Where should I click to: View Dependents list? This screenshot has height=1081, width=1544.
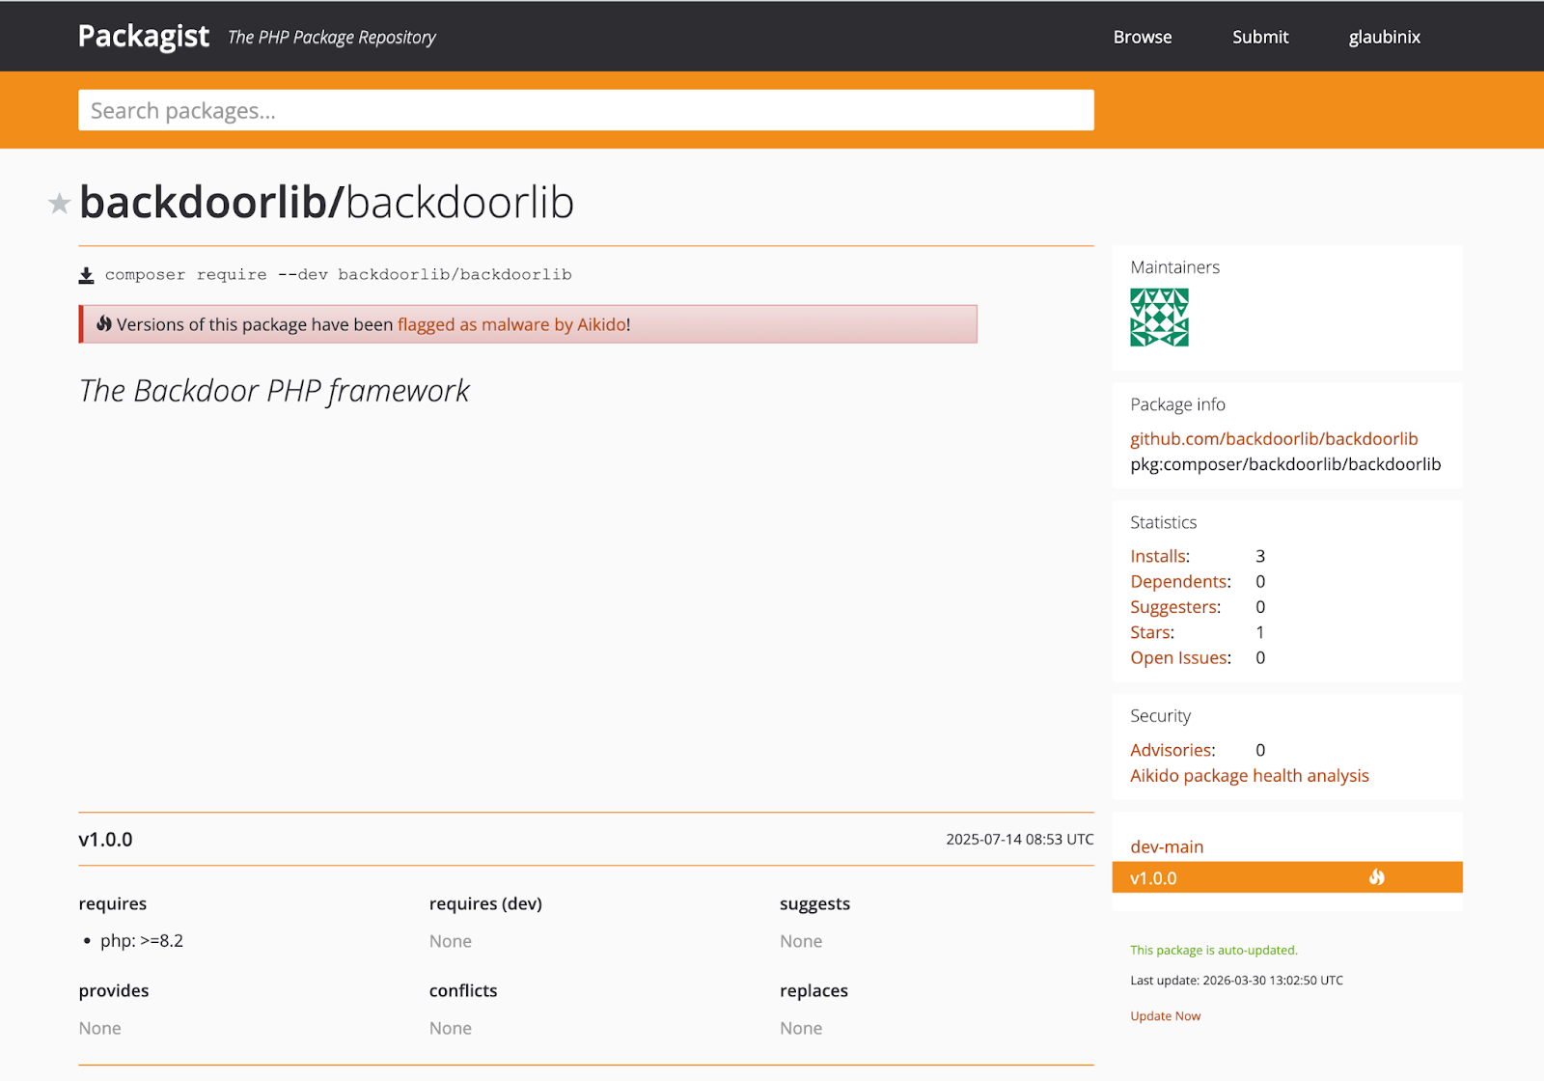coord(1178,581)
